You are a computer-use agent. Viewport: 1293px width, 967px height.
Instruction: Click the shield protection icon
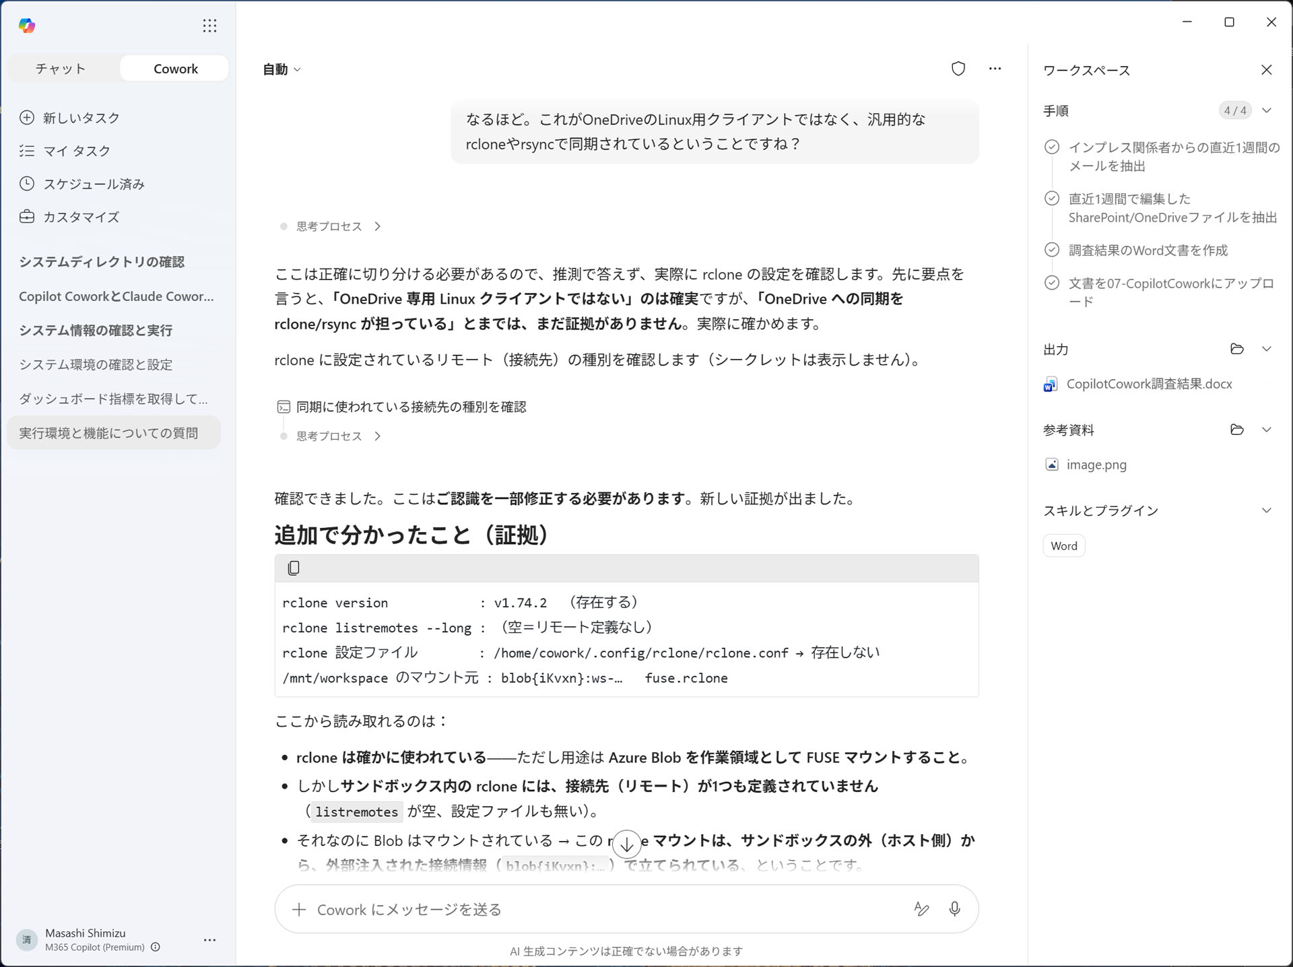(958, 69)
